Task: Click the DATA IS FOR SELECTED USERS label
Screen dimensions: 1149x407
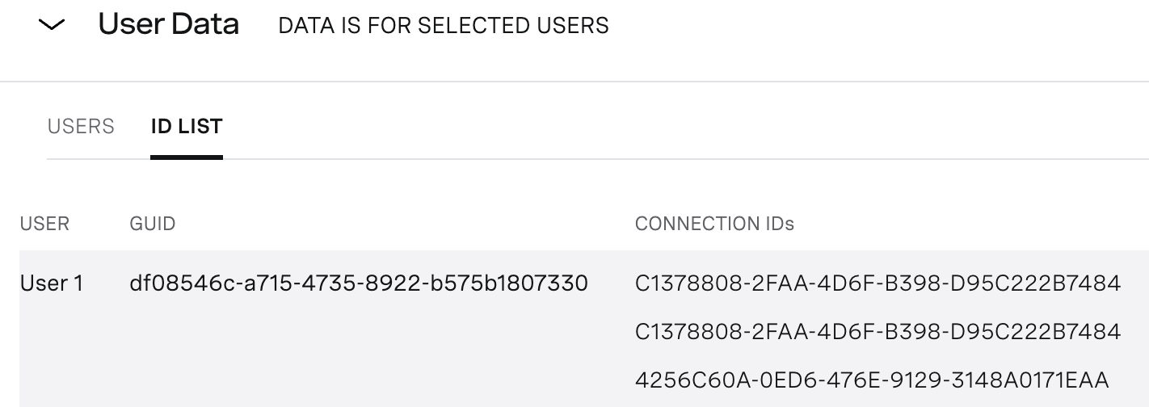Action: pyautogui.click(x=444, y=26)
